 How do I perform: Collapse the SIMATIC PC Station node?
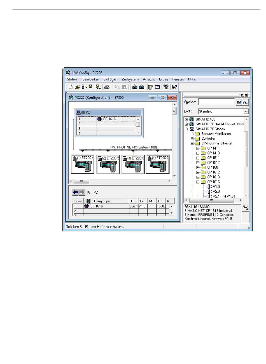click(x=186, y=129)
